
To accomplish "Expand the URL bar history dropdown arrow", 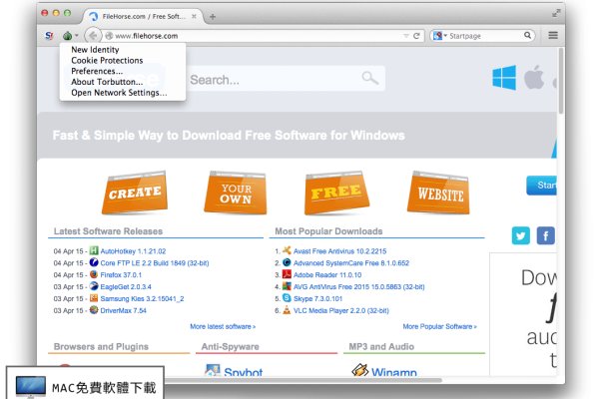I will [404, 36].
